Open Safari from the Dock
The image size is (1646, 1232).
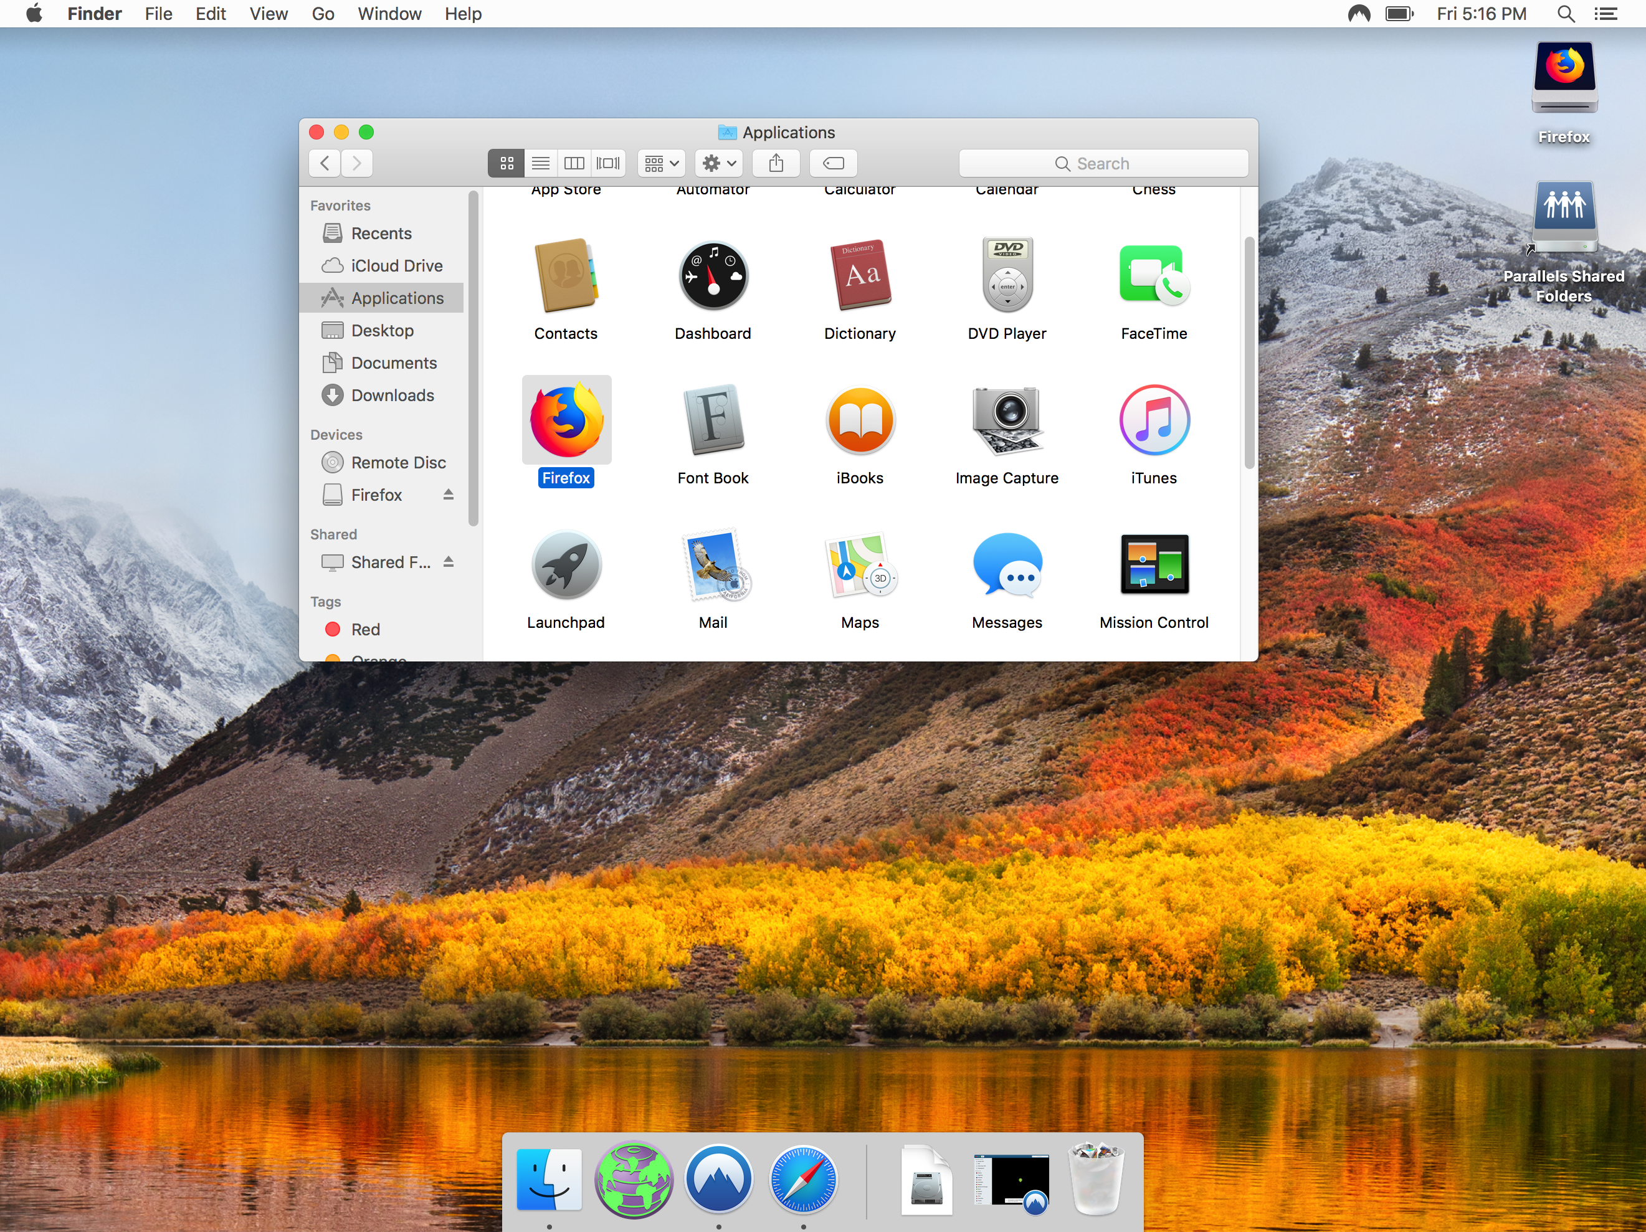pos(803,1179)
